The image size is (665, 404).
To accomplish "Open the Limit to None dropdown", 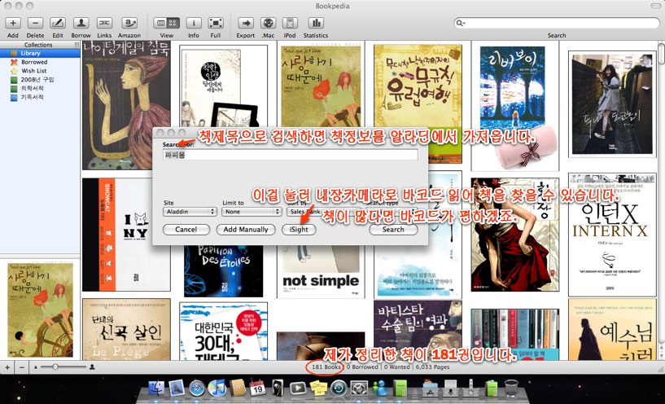I will tap(252, 211).
